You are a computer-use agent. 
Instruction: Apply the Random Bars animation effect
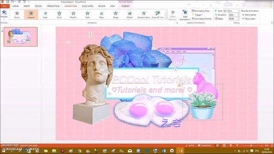(x=144, y=15)
